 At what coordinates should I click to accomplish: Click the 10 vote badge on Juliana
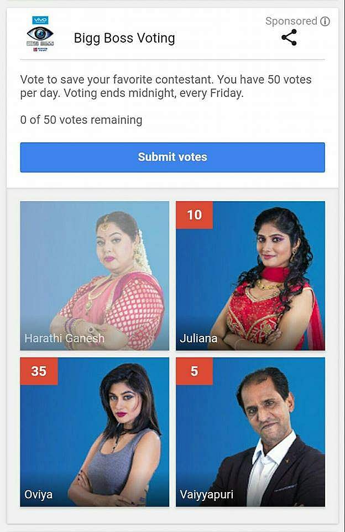click(x=194, y=215)
